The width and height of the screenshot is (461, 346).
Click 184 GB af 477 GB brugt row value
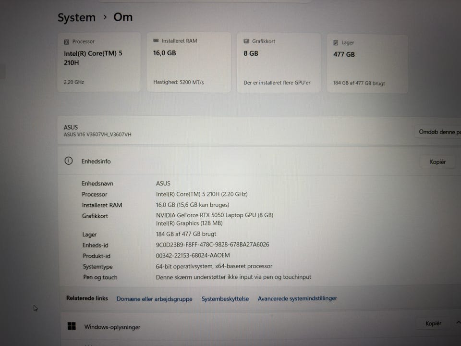click(186, 234)
